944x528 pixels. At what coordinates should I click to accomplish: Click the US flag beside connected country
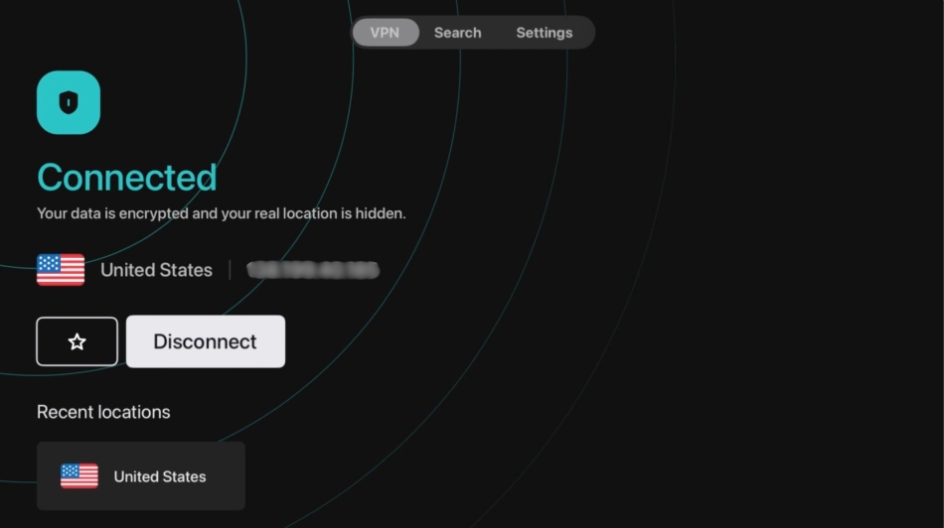point(61,270)
